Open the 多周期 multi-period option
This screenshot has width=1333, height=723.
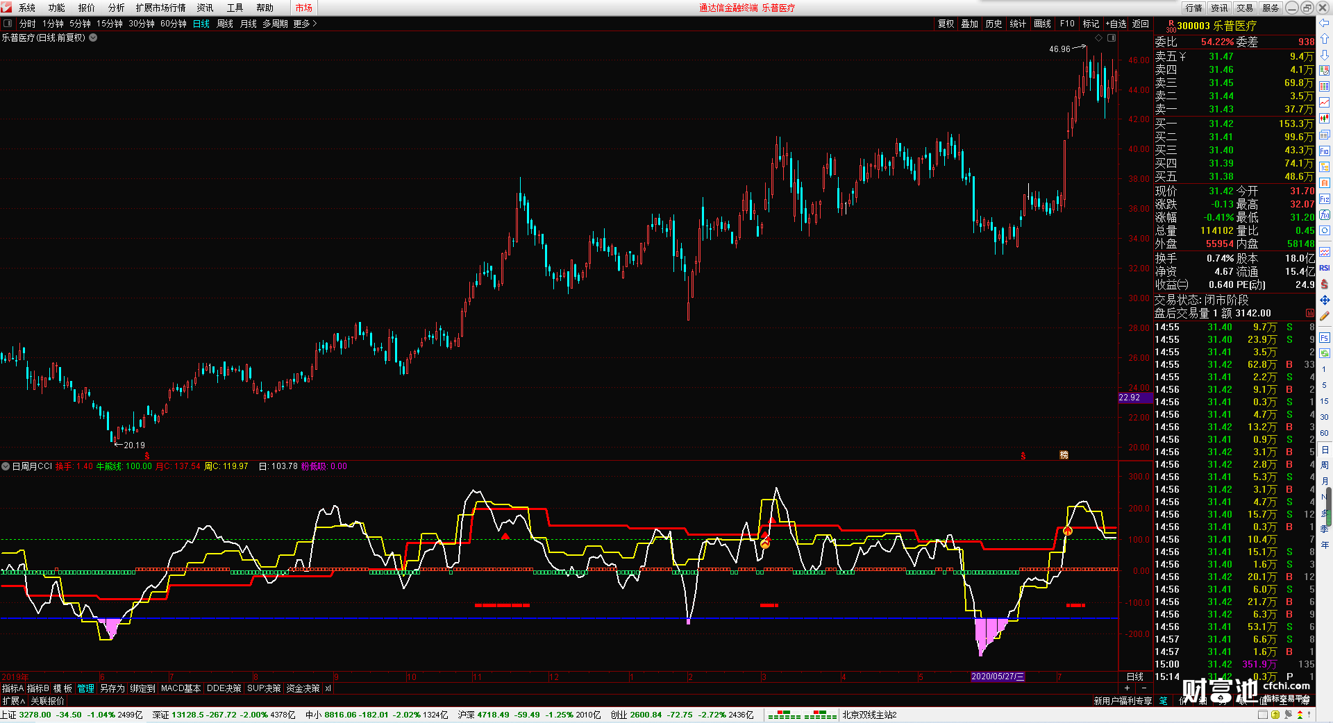275,24
